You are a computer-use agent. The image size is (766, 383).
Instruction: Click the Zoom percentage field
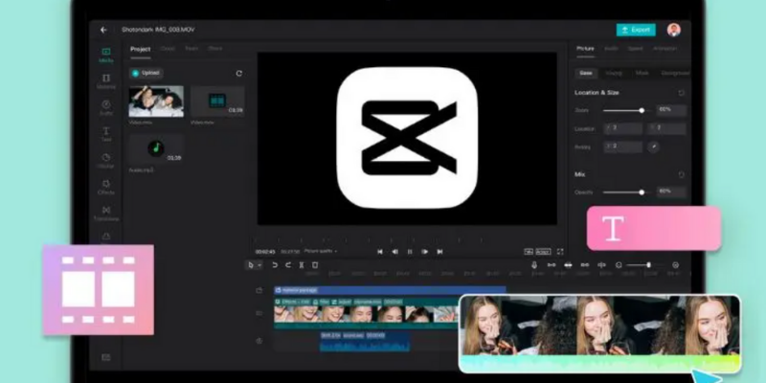click(x=671, y=110)
